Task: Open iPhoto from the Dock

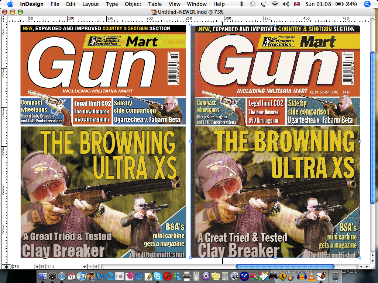Action: coord(91,276)
